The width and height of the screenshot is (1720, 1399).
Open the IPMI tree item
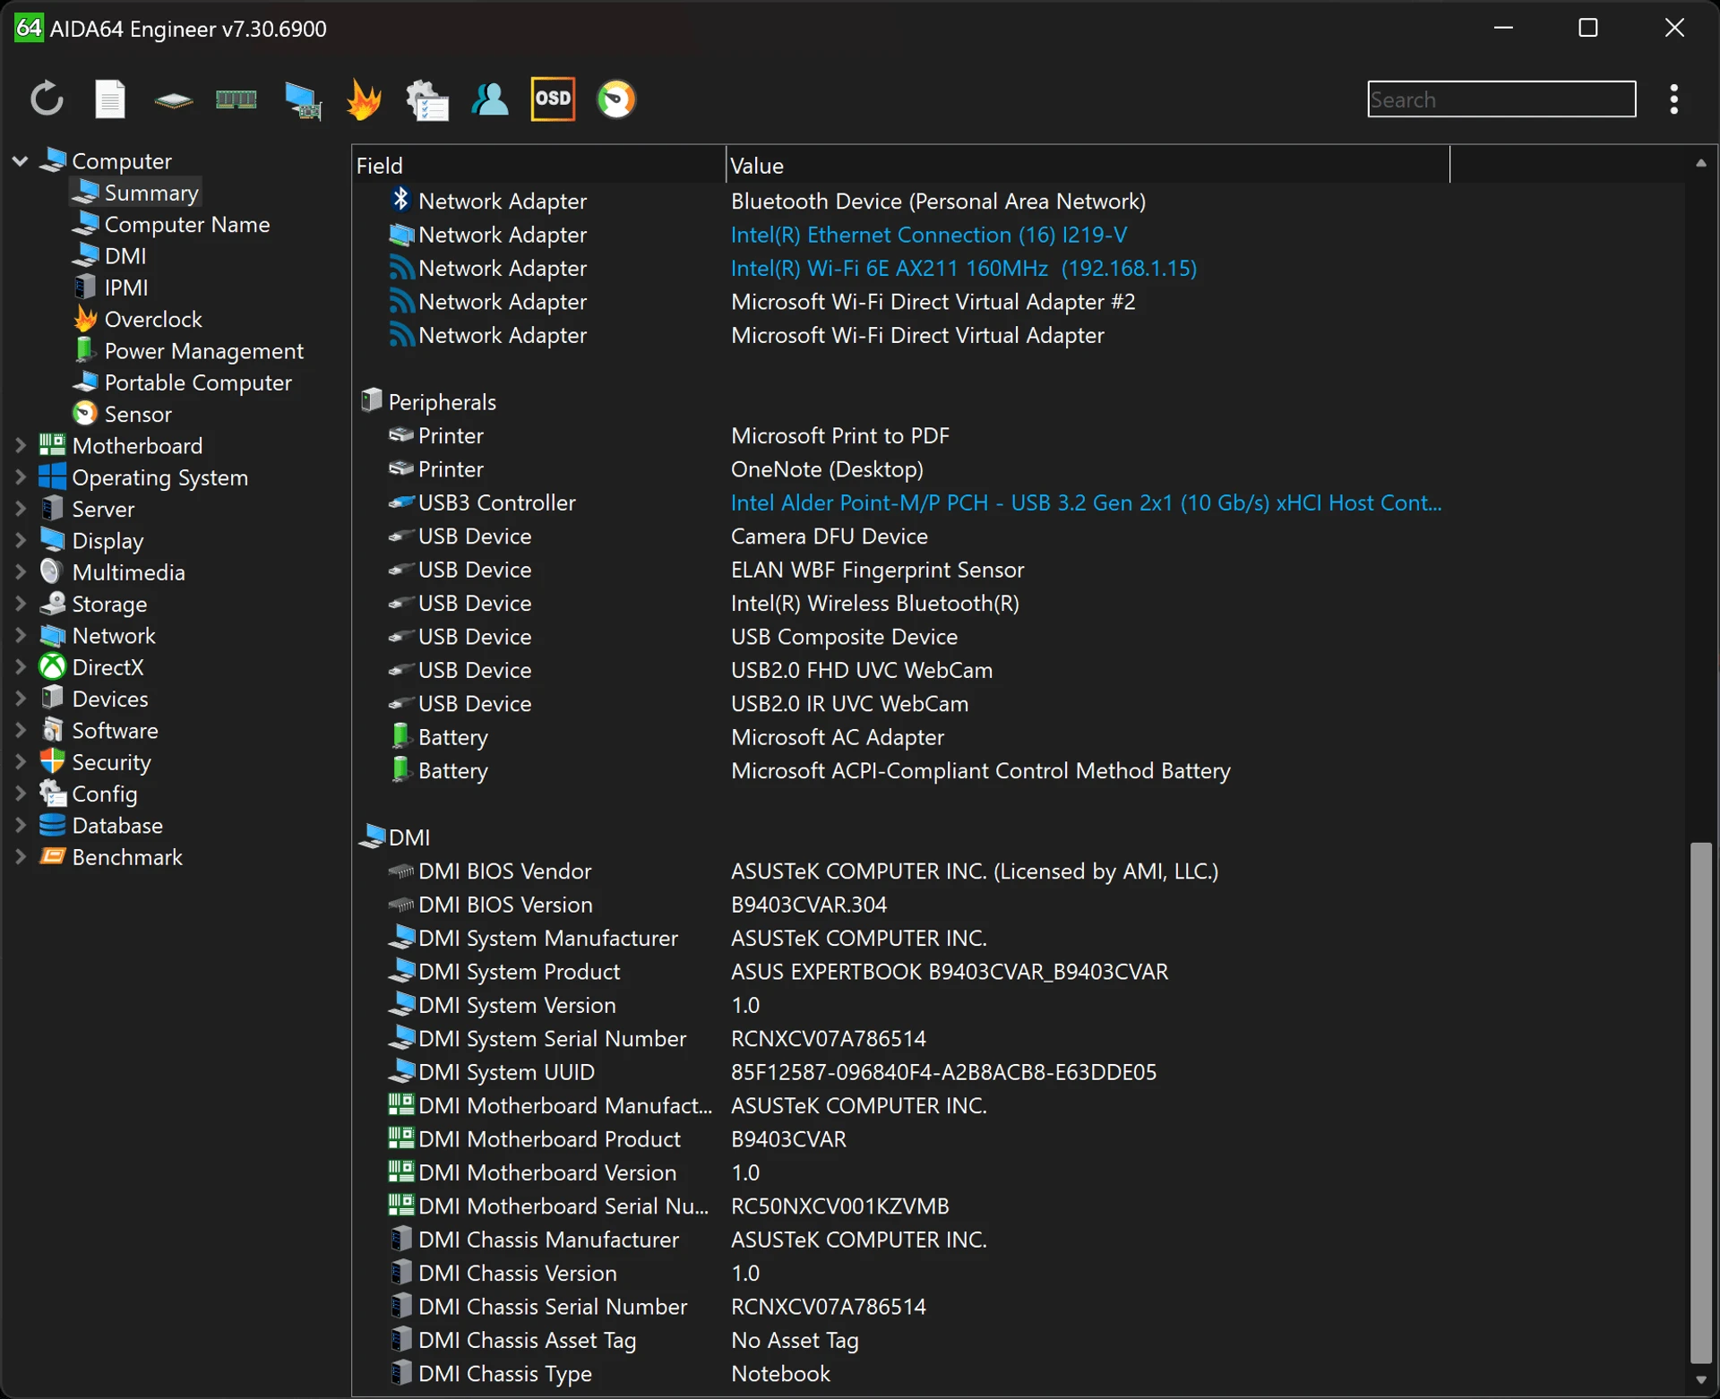[110, 288]
